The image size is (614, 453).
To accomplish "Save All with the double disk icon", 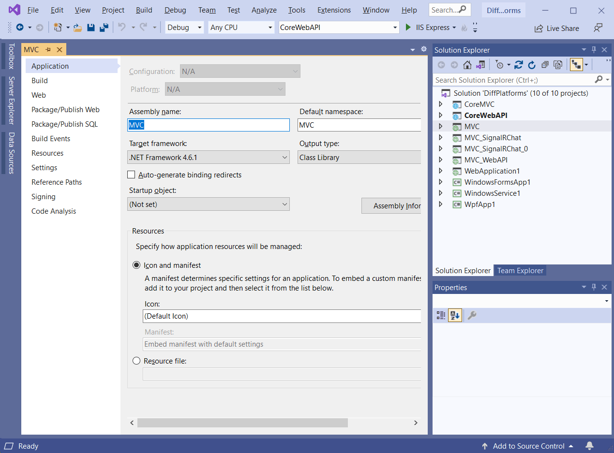I will [x=104, y=28].
